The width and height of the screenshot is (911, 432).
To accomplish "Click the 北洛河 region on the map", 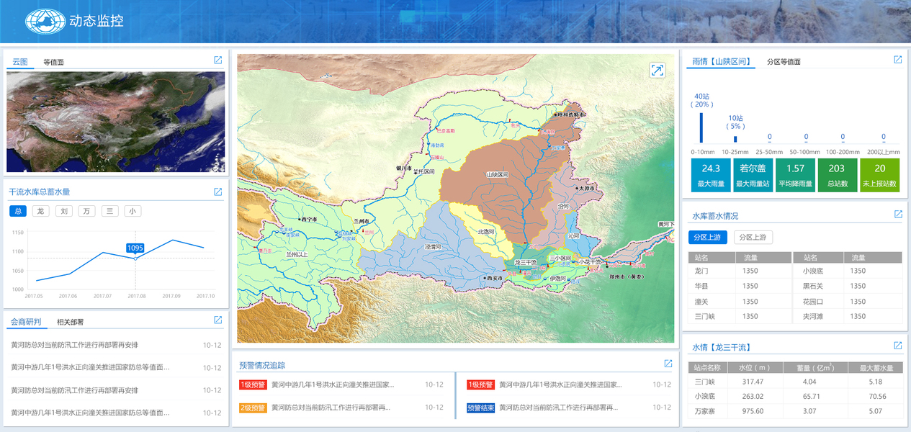I will 486,232.
